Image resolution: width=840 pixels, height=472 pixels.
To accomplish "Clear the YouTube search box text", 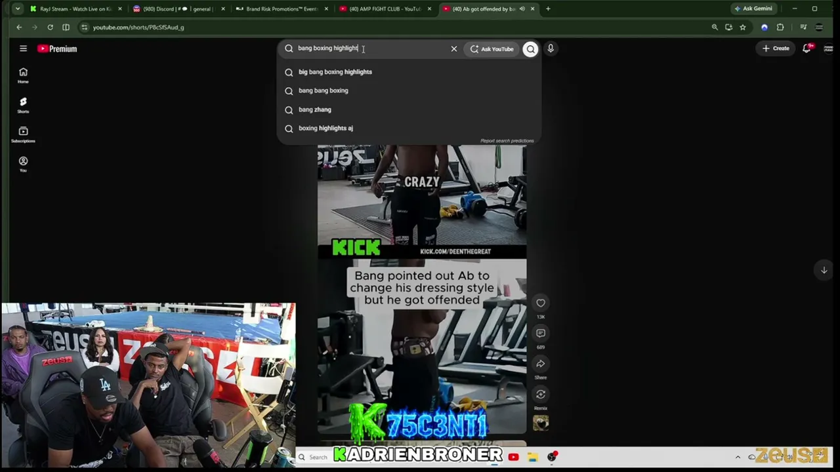I will [453, 49].
